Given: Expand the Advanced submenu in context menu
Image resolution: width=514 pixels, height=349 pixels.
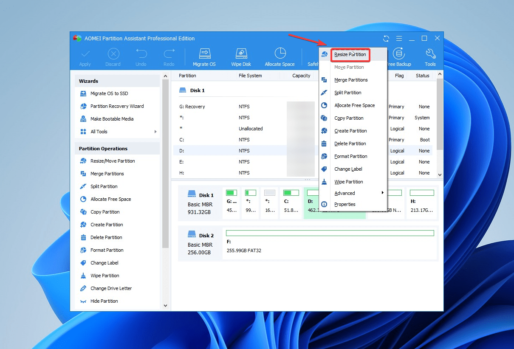Looking at the screenshot, I should click(x=353, y=193).
